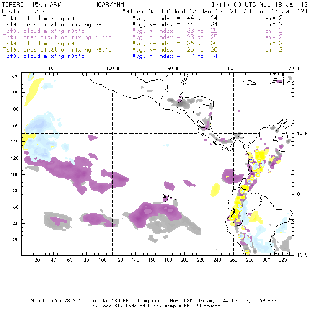
Task: Click the '80 W' longitude label
Action: coord(233,68)
